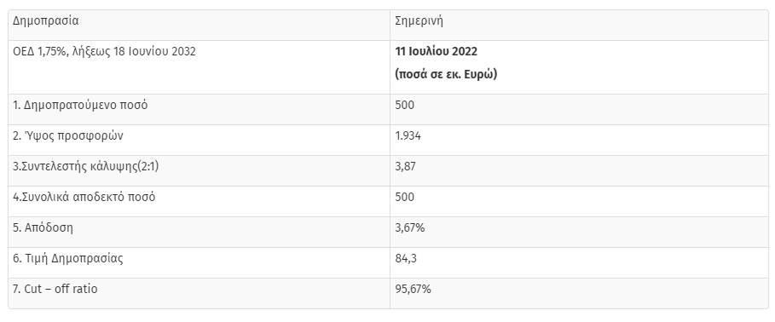
Task: Click the Δημοπρατούμενο ποσό value 500
Action: (404, 105)
